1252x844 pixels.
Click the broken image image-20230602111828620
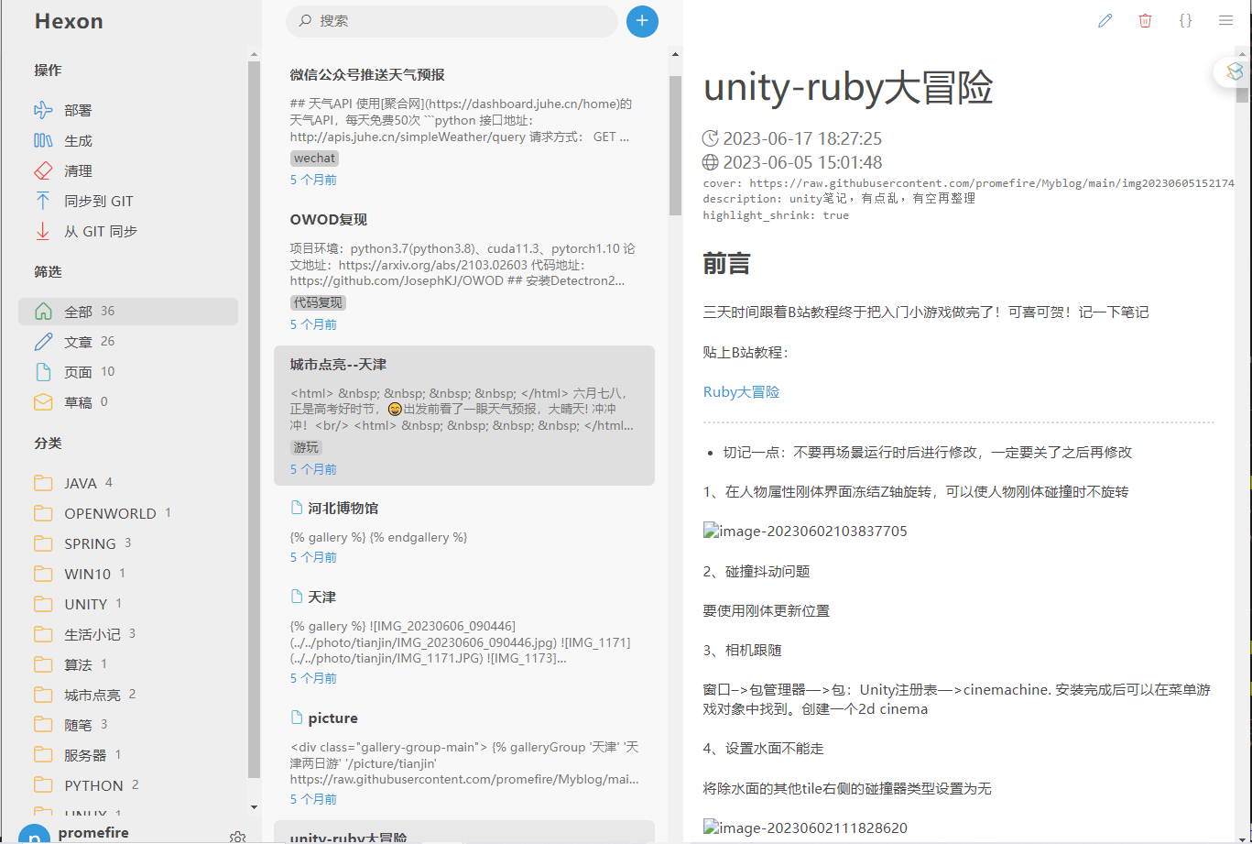point(805,828)
